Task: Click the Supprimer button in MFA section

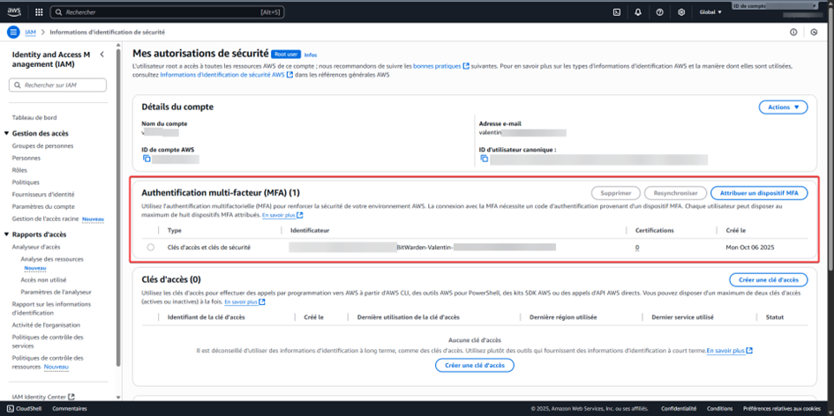Action: click(x=615, y=193)
